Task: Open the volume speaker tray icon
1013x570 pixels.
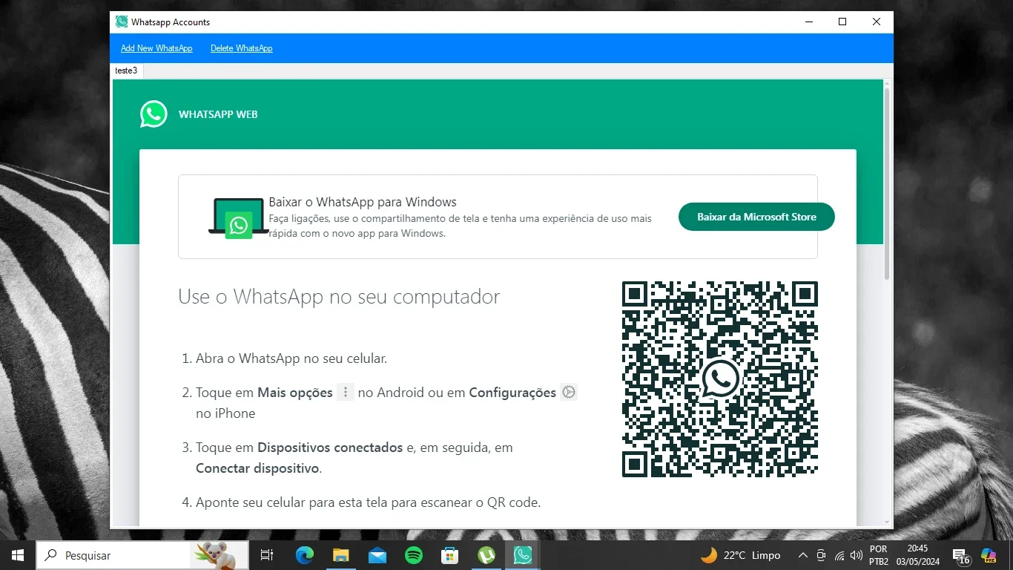Action: click(x=857, y=555)
